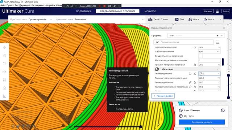
Task: Click the settings search field
Action: tap(183, 42)
